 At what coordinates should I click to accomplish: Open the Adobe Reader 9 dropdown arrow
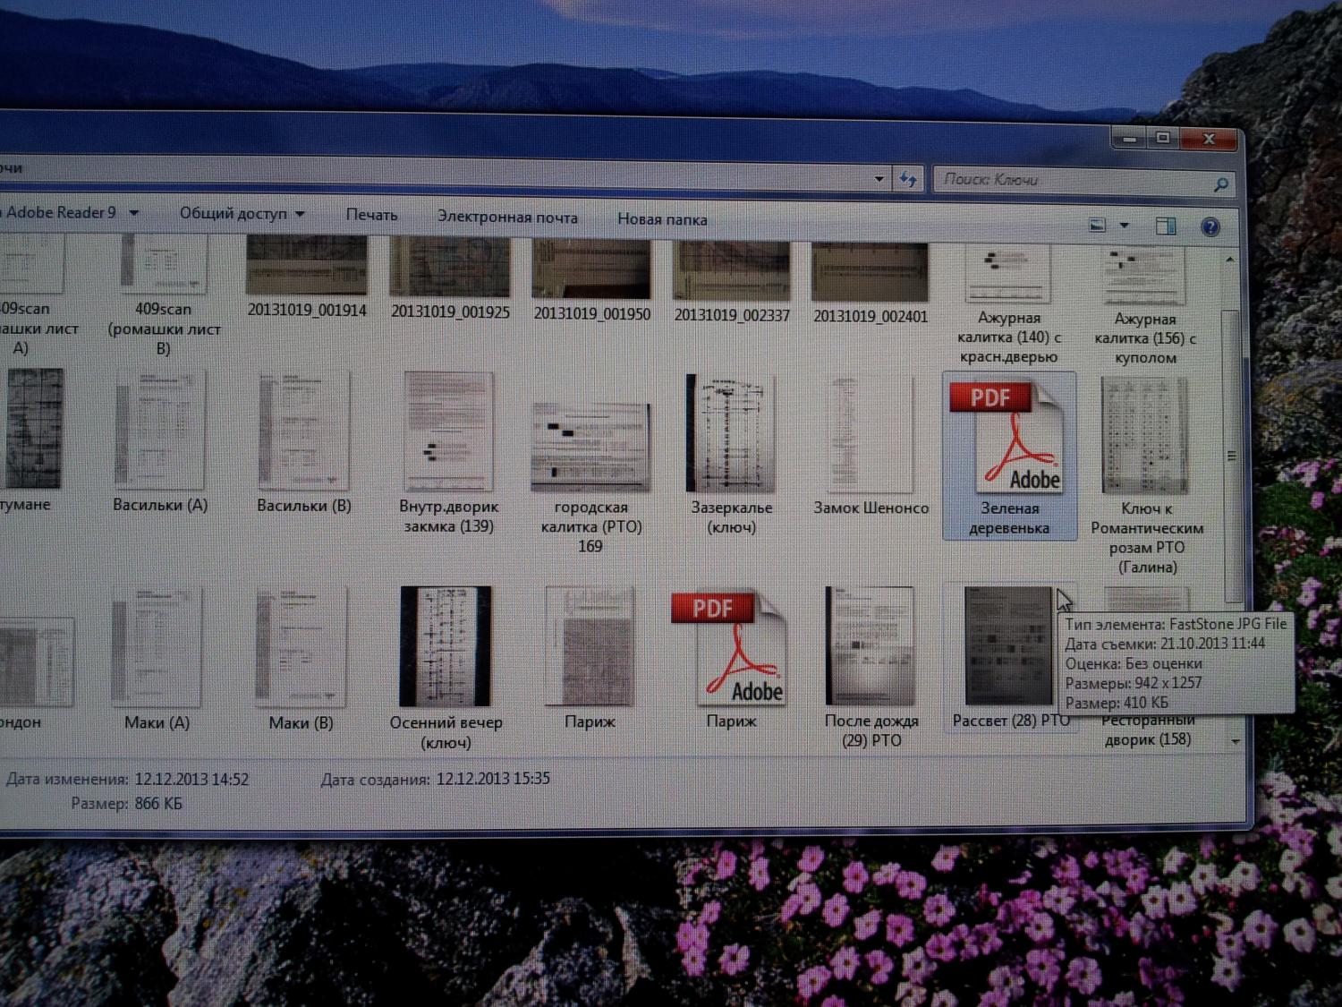coord(134,213)
